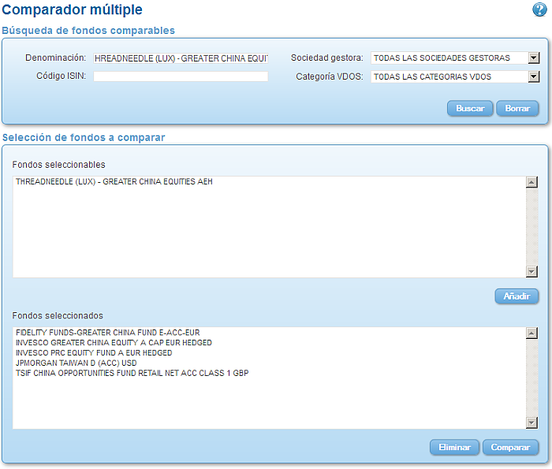This screenshot has width=552, height=469.
Task: Select JPMORGAN TAIWAN D (ACC) USD
Action: point(76,363)
